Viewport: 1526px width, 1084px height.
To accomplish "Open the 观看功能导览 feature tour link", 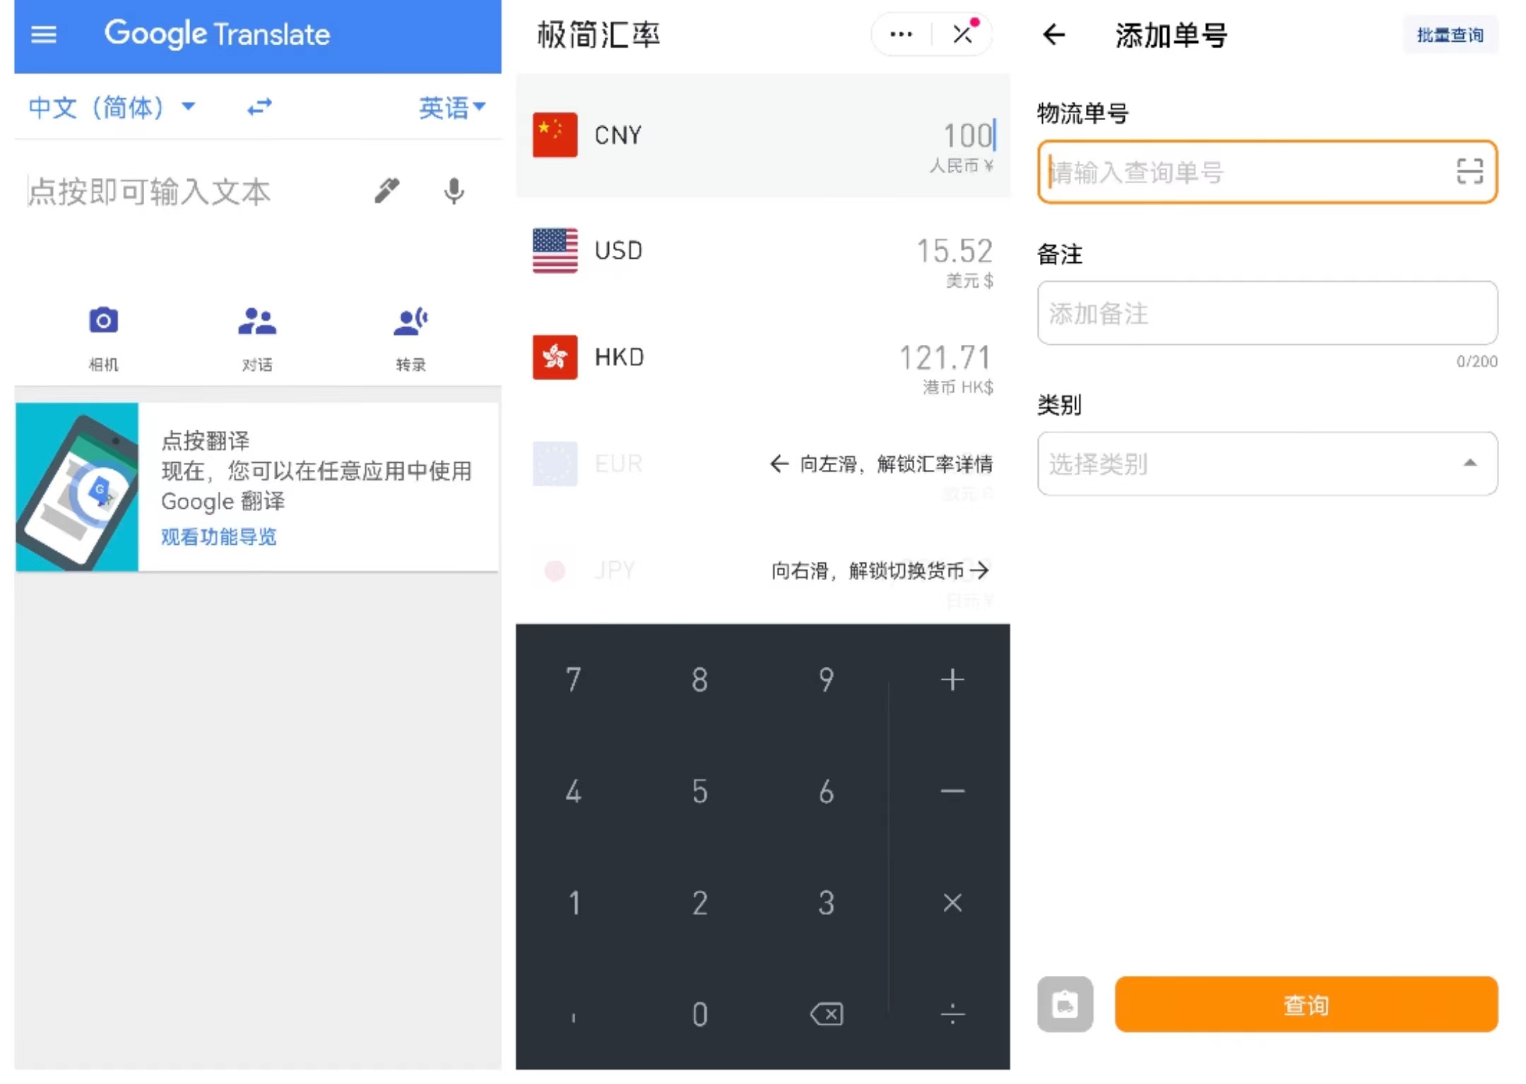I will point(218,537).
